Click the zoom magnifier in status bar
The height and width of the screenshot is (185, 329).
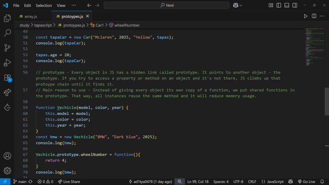(180, 181)
